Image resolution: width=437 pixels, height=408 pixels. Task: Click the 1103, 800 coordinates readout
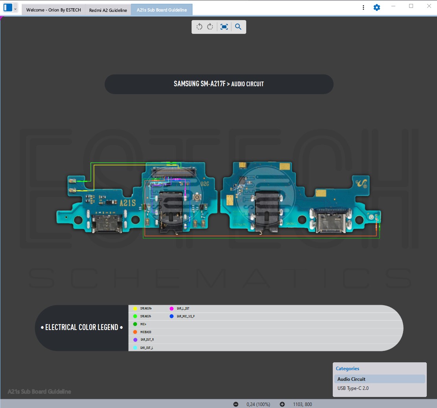click(x=302, y=404)
